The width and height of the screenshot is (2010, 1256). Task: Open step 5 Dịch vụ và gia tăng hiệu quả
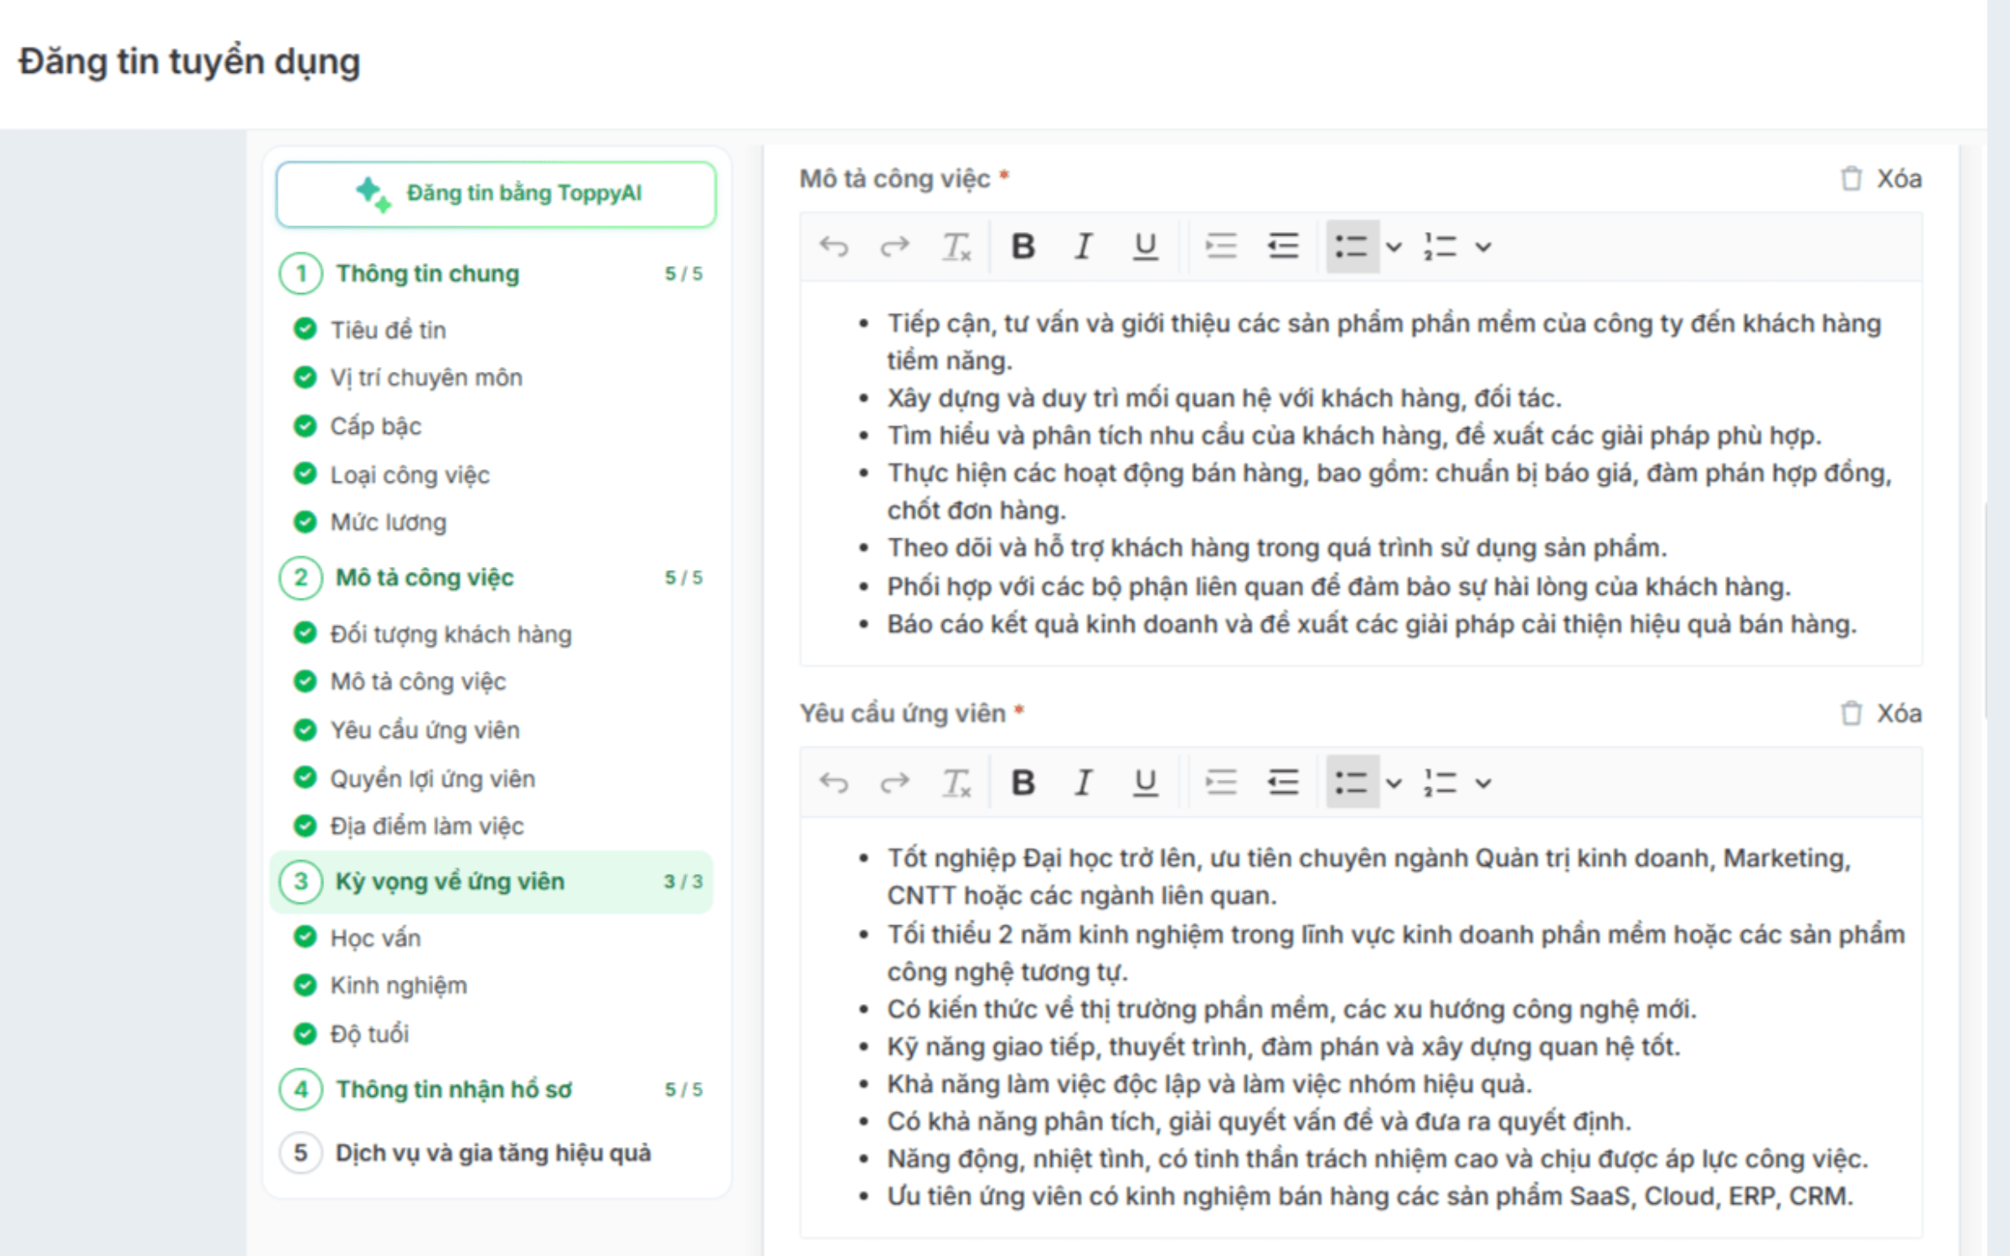point(492,1153)
